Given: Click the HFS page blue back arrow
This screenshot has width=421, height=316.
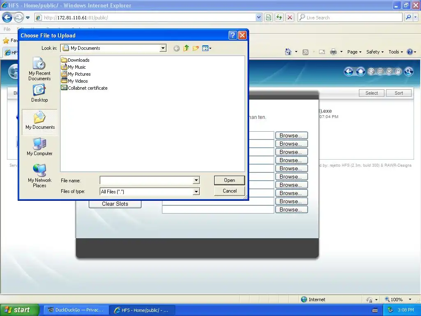Looking at the screenshot, I should pos(349,72).
